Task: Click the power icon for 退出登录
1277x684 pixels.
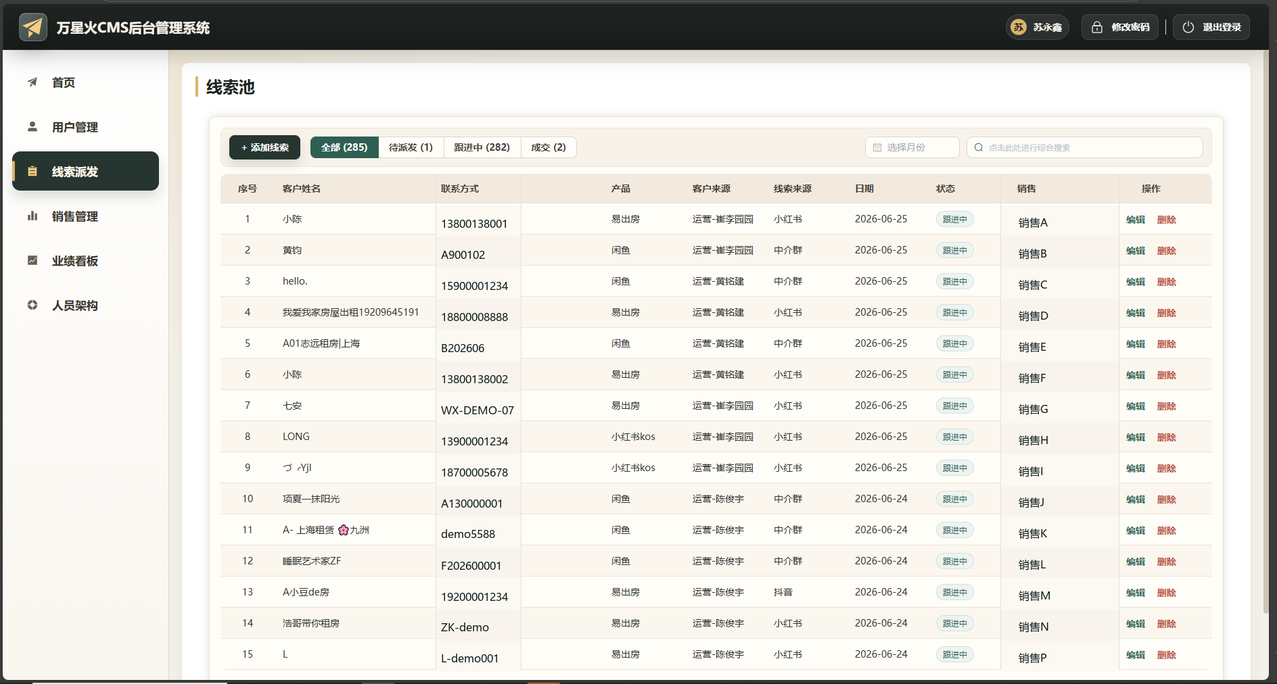Action: point(1188,27)
